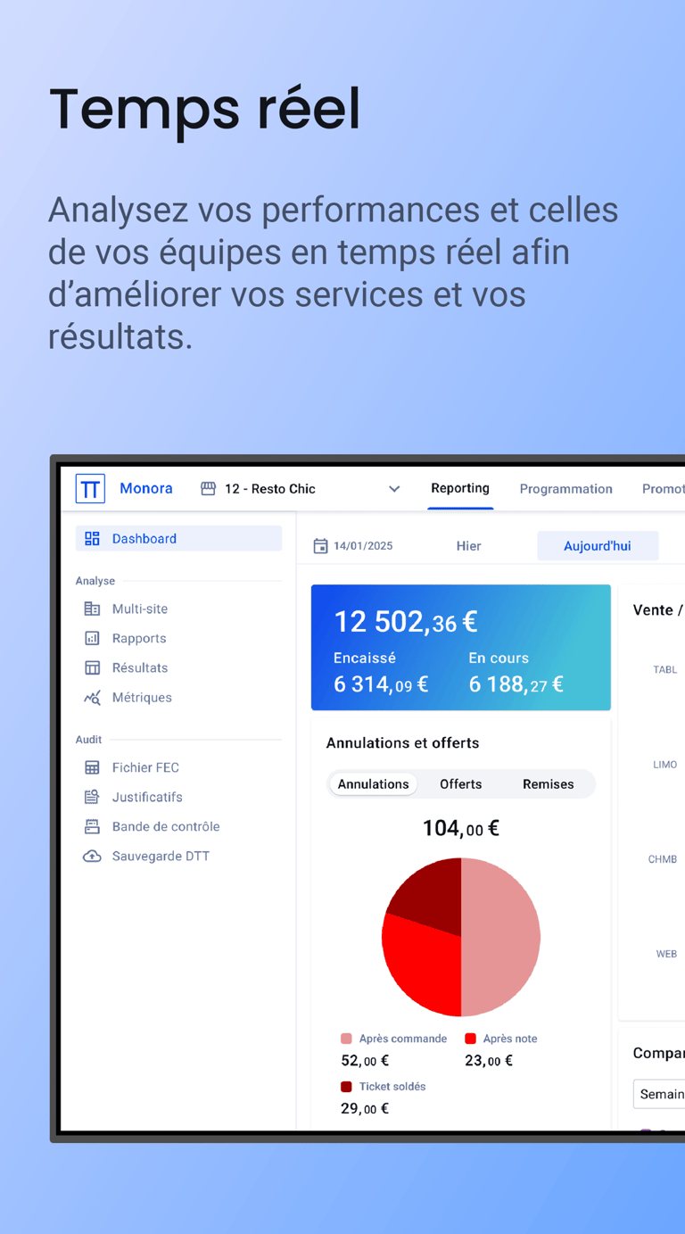Viewport: 685px width, 1234px height.
Task: Click the store icon beside 12 - Resto Chic
Action: coord(208,489)
